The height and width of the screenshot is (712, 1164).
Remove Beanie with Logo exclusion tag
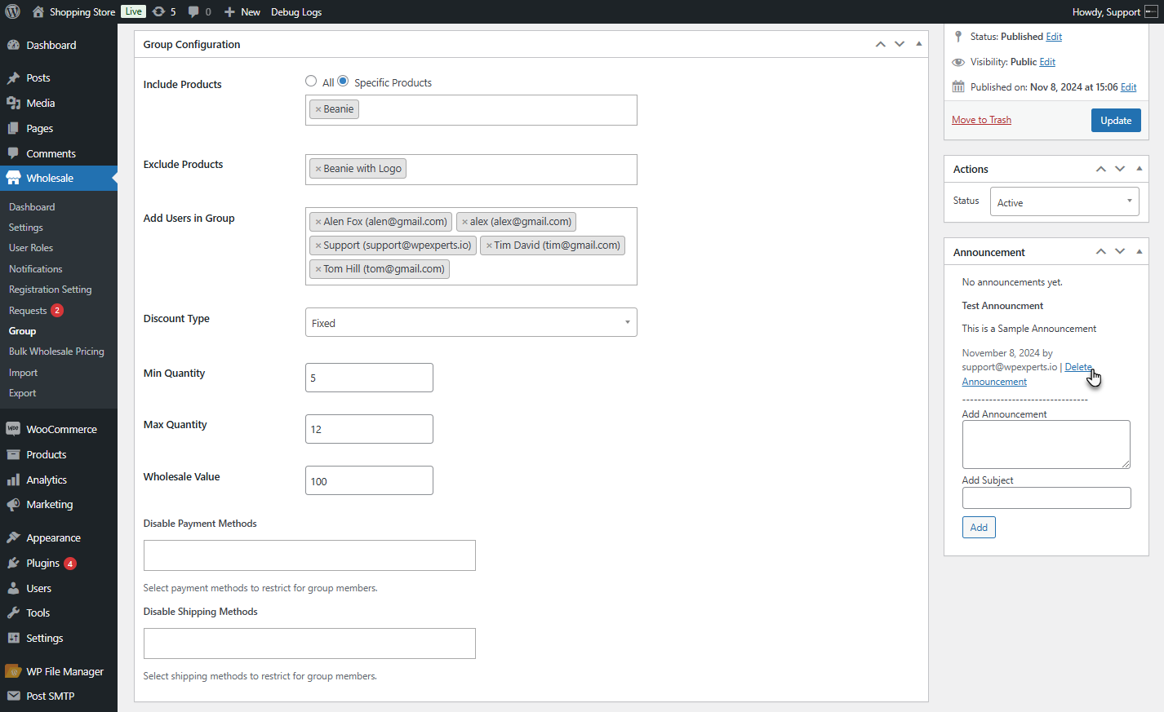point(318,169)
